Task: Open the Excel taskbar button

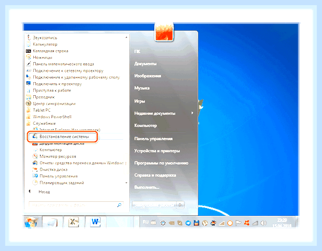Action: pos(74,222)
